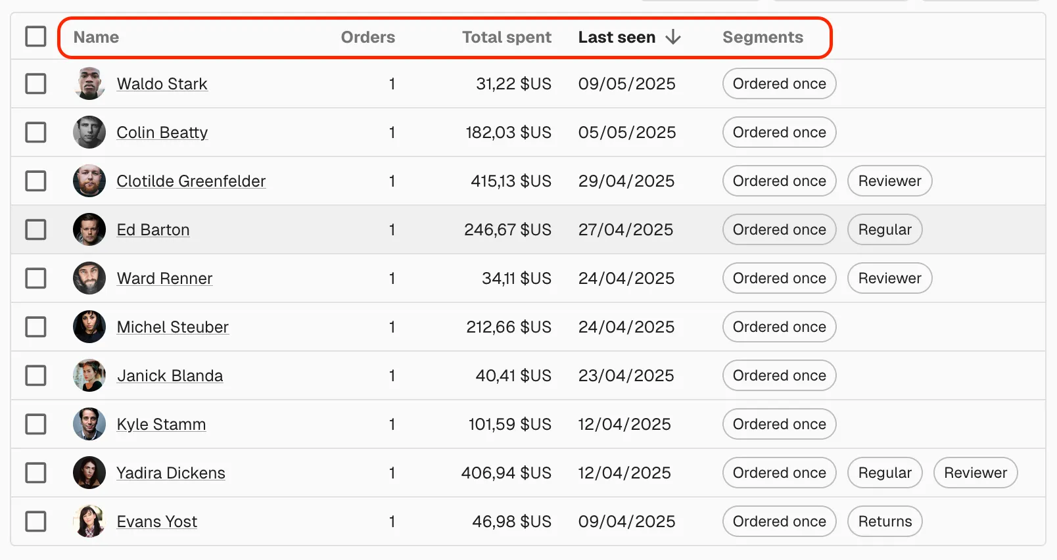Click Reviewer chip on Yadira Dickens row

pyautogui.click(x=975, y=473)
